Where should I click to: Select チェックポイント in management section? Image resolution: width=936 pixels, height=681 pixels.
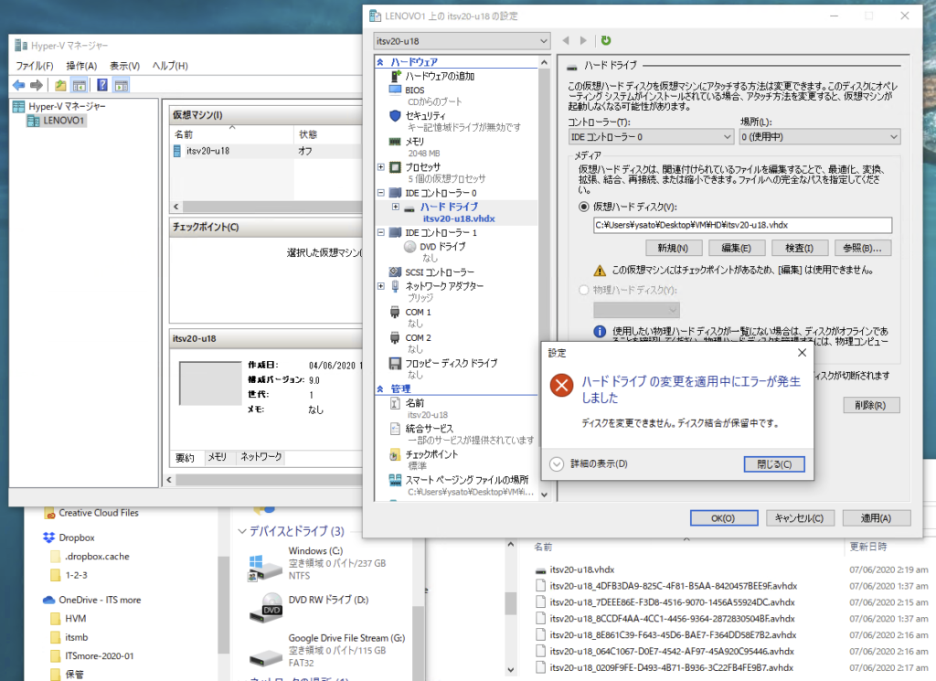tap(433, 453)
